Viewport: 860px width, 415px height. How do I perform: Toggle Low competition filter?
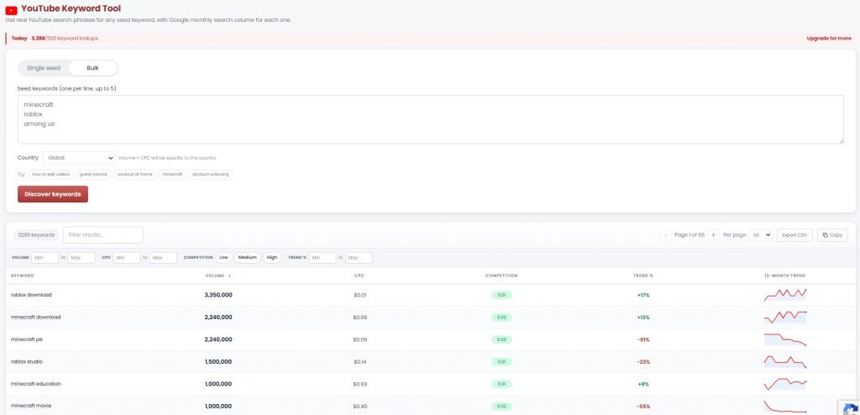(223, 257)
